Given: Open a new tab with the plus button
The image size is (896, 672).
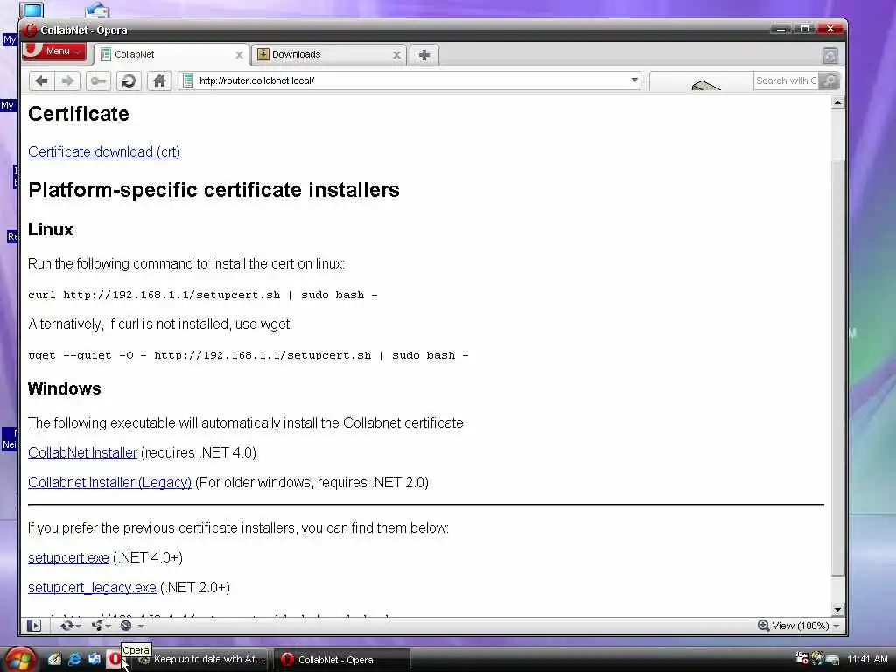Looking at the screenshot, I should [424, 55].
